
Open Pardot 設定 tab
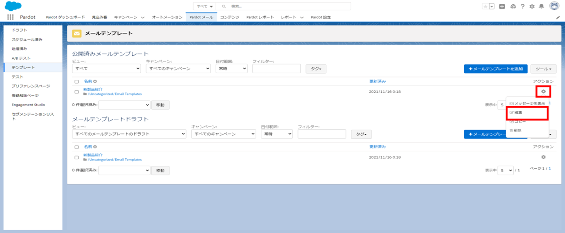click(x=321, y=17)
